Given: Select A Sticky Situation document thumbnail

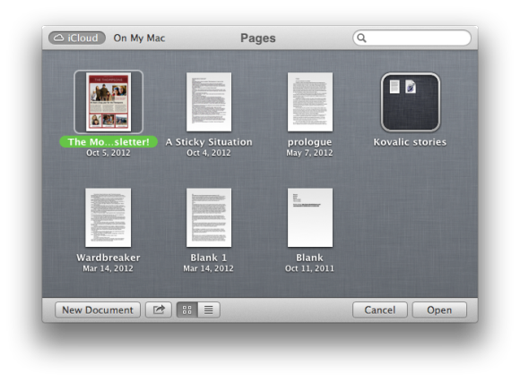Looking at the screenshot, I should (x=209, y=102).
